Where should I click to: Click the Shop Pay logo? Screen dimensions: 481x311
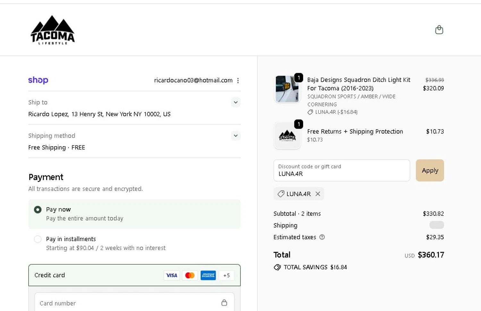click(x=38, y=80)
